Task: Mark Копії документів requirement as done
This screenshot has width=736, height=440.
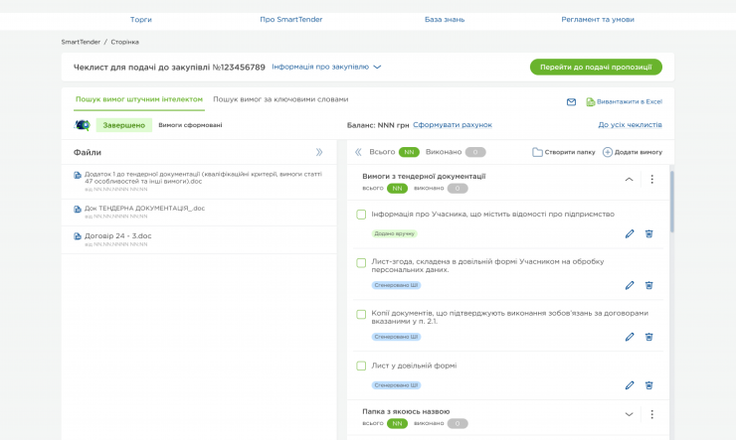Action: point(362,314)
